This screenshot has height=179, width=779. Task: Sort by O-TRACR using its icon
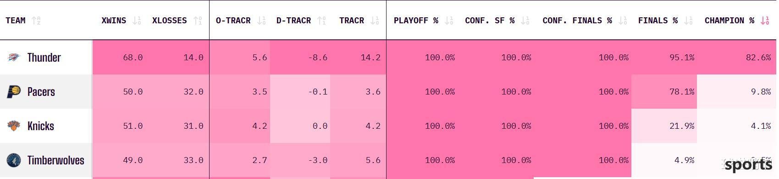click(x=261, y=21)
